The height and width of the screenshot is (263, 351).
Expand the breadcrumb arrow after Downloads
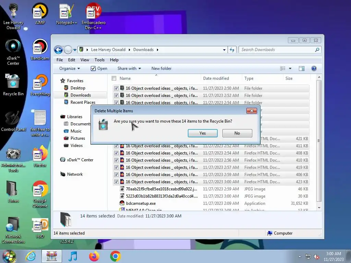click(x=158, y=50)
